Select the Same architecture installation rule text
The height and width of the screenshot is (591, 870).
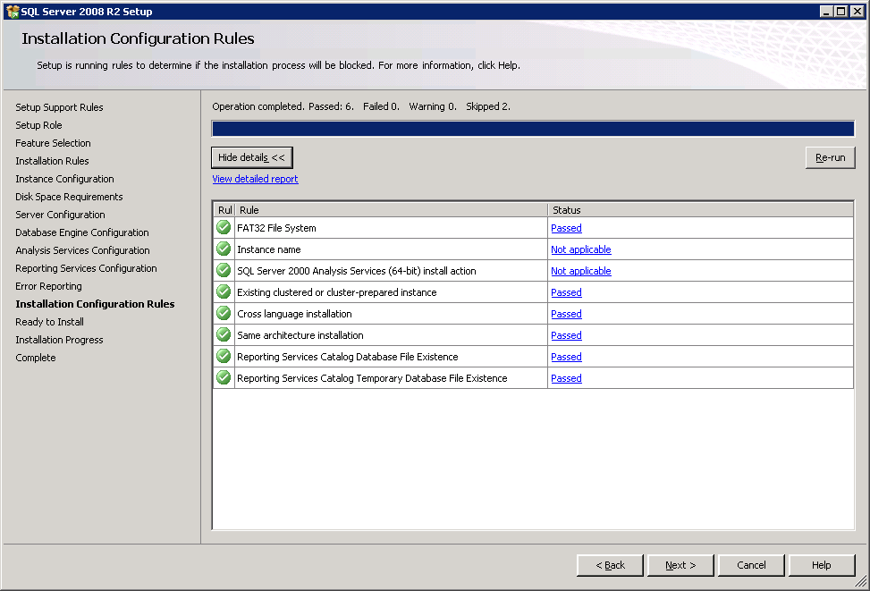pyautogui.click(x=300, y=335)
